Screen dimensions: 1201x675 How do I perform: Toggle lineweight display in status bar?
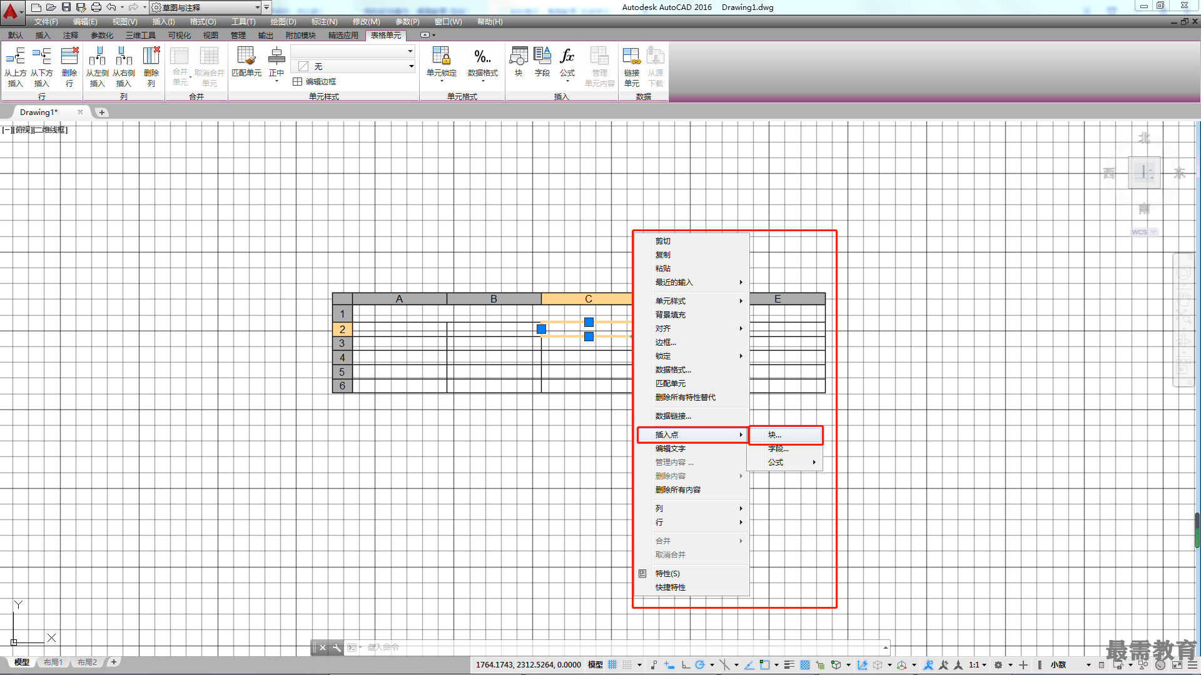point(789,665)
